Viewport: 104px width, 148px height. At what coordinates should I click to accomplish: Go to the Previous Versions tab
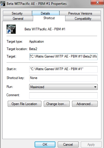(x=80, y=13)
